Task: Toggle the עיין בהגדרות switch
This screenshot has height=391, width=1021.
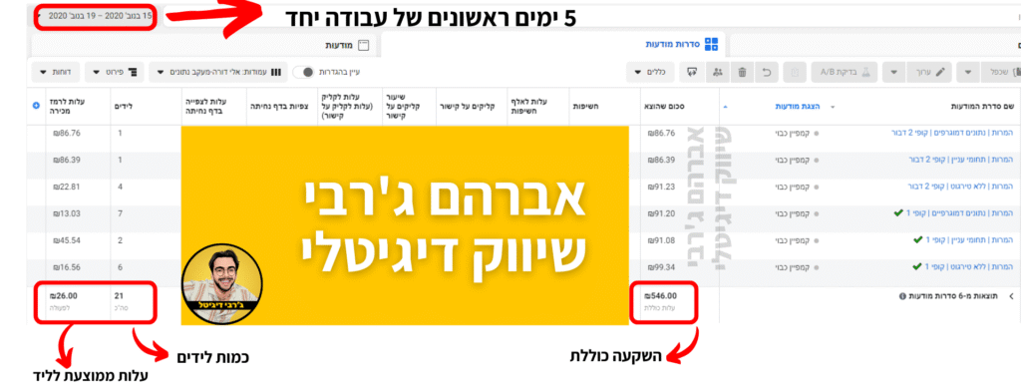Action: click(x=303, y=72)
